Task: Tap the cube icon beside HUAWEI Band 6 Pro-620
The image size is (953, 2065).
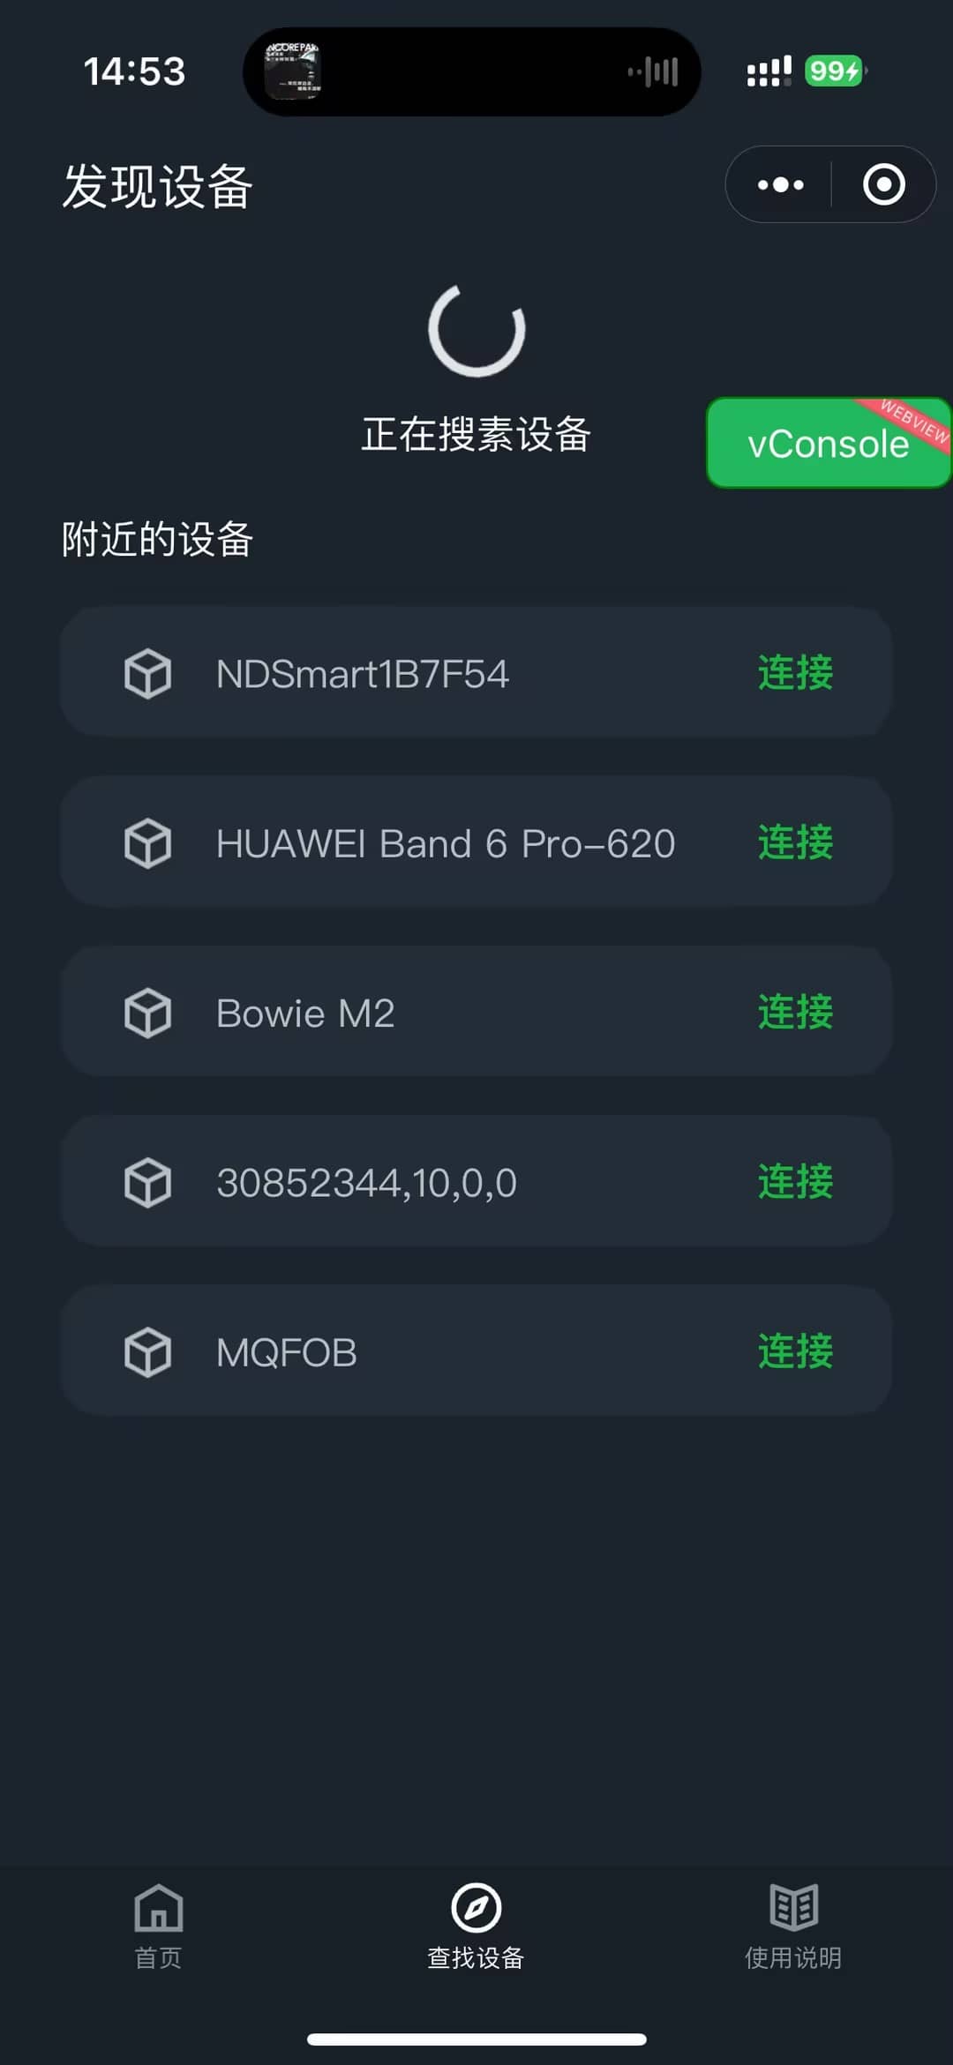Action: point(147,843)
